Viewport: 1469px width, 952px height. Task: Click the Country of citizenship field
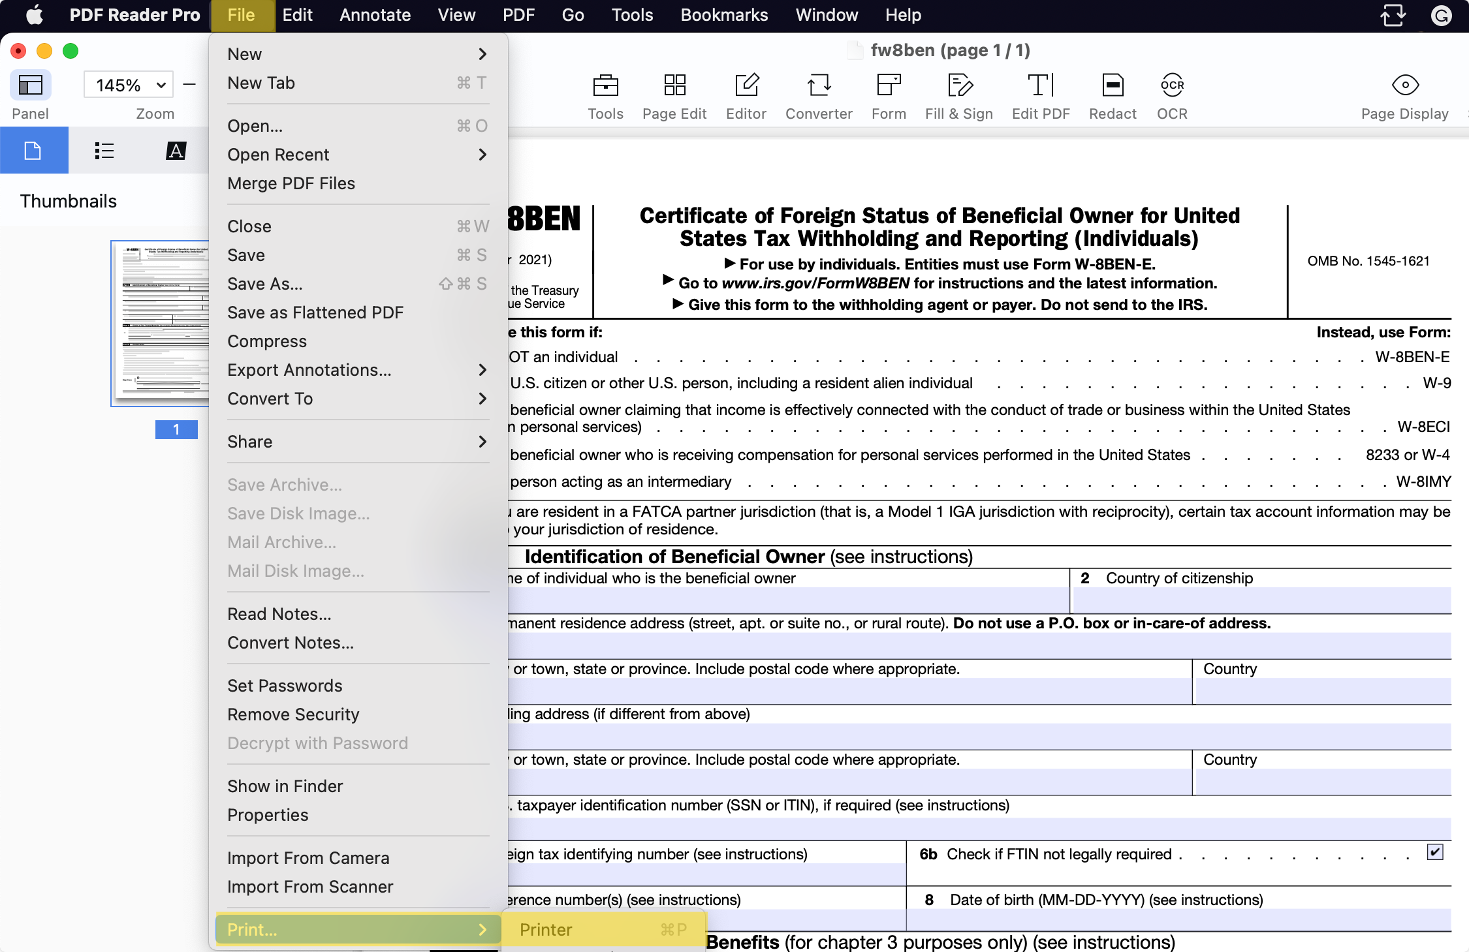pyautogui.click(x=1262, y=600)
